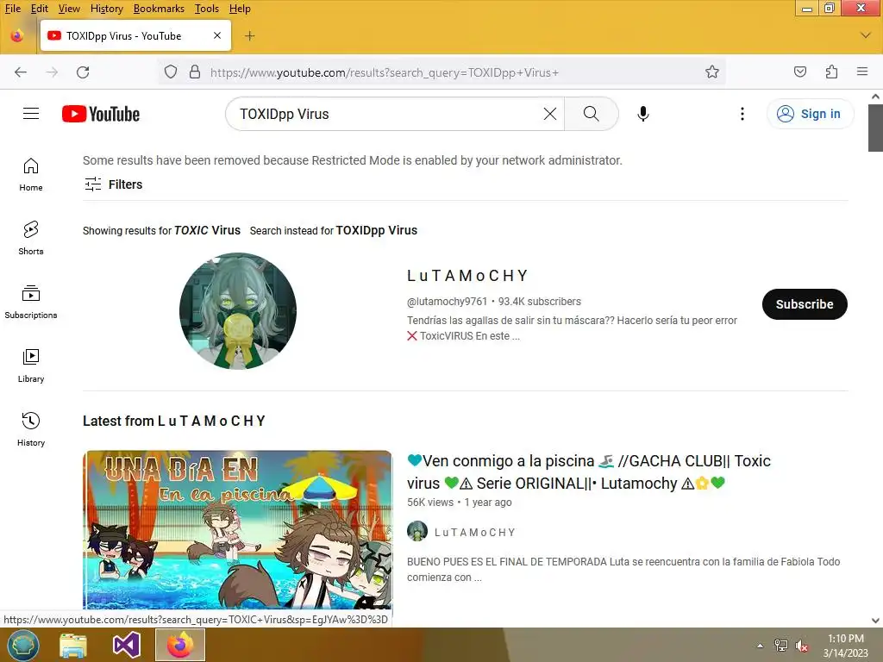Open Firefox View pinned icon
The width and height of the screenshot is (883, 662).
point(17,35)
